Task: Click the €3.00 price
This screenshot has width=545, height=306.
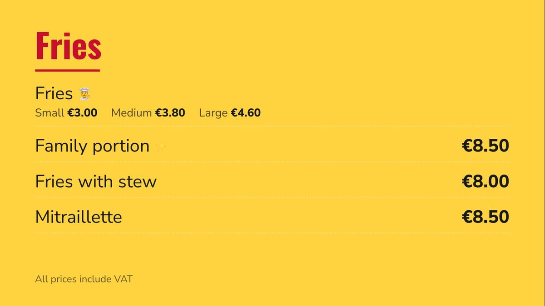Action: 82,112
